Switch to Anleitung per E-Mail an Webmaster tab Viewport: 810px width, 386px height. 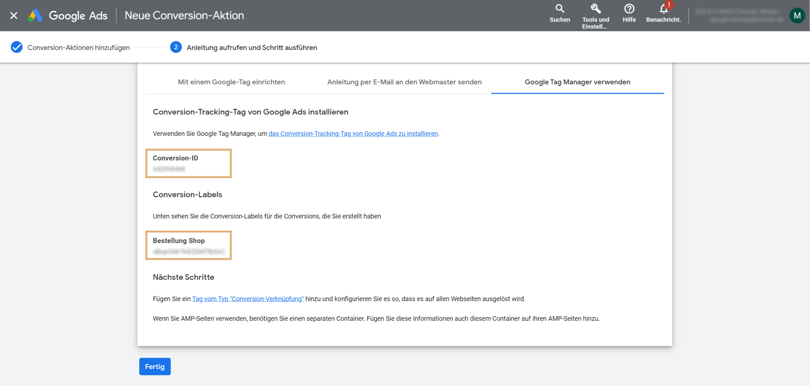[405, 82]
